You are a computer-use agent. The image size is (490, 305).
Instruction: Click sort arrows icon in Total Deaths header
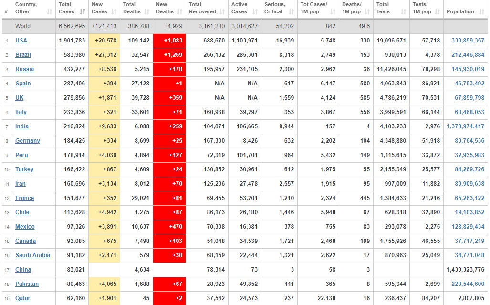(148, 11)
